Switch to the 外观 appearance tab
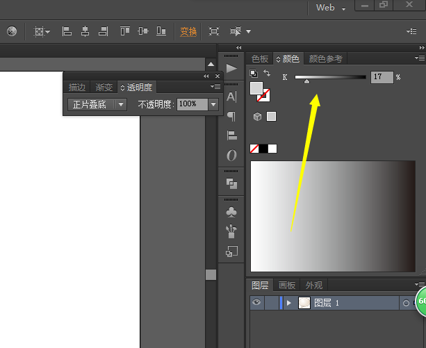 tap(314, 285)
